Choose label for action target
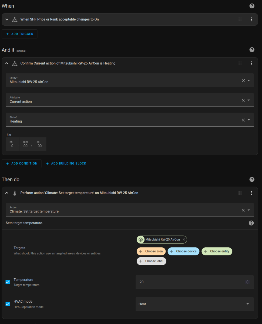Viewport: 262px width, 324px height. [152, 261]
